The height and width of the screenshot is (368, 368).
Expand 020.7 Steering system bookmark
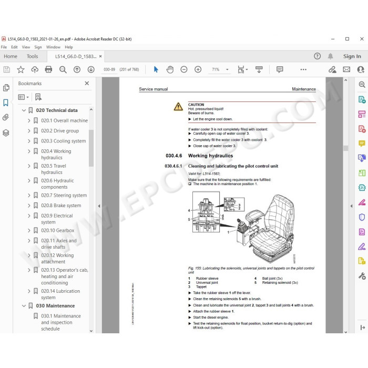coord(29,195)
